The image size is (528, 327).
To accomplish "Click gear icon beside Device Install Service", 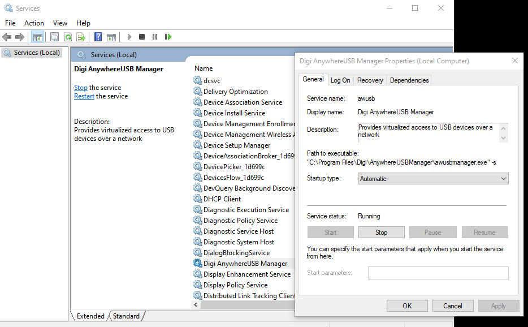I will 198,113.
